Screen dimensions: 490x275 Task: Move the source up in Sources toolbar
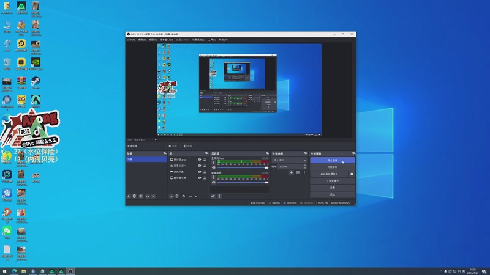pyautogui.click(x=190, y=196)
